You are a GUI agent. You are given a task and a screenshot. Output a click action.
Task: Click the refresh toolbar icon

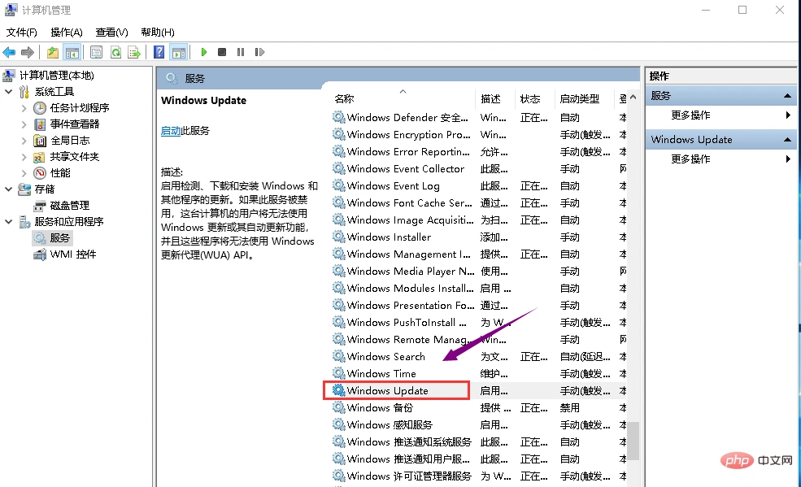pos(115,52)
